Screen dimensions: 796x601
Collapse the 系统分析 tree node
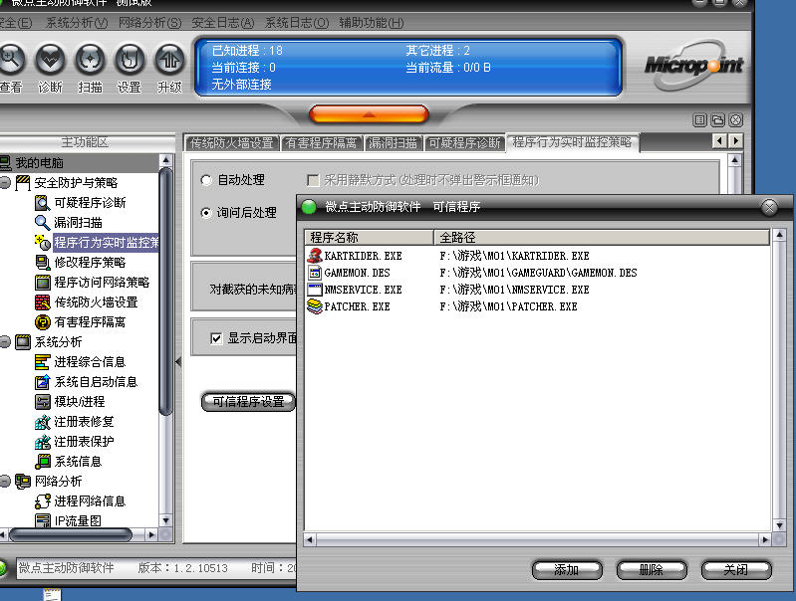point(5,342)
